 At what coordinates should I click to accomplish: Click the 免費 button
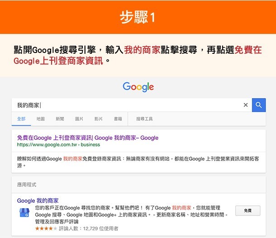tap(248, 210)
